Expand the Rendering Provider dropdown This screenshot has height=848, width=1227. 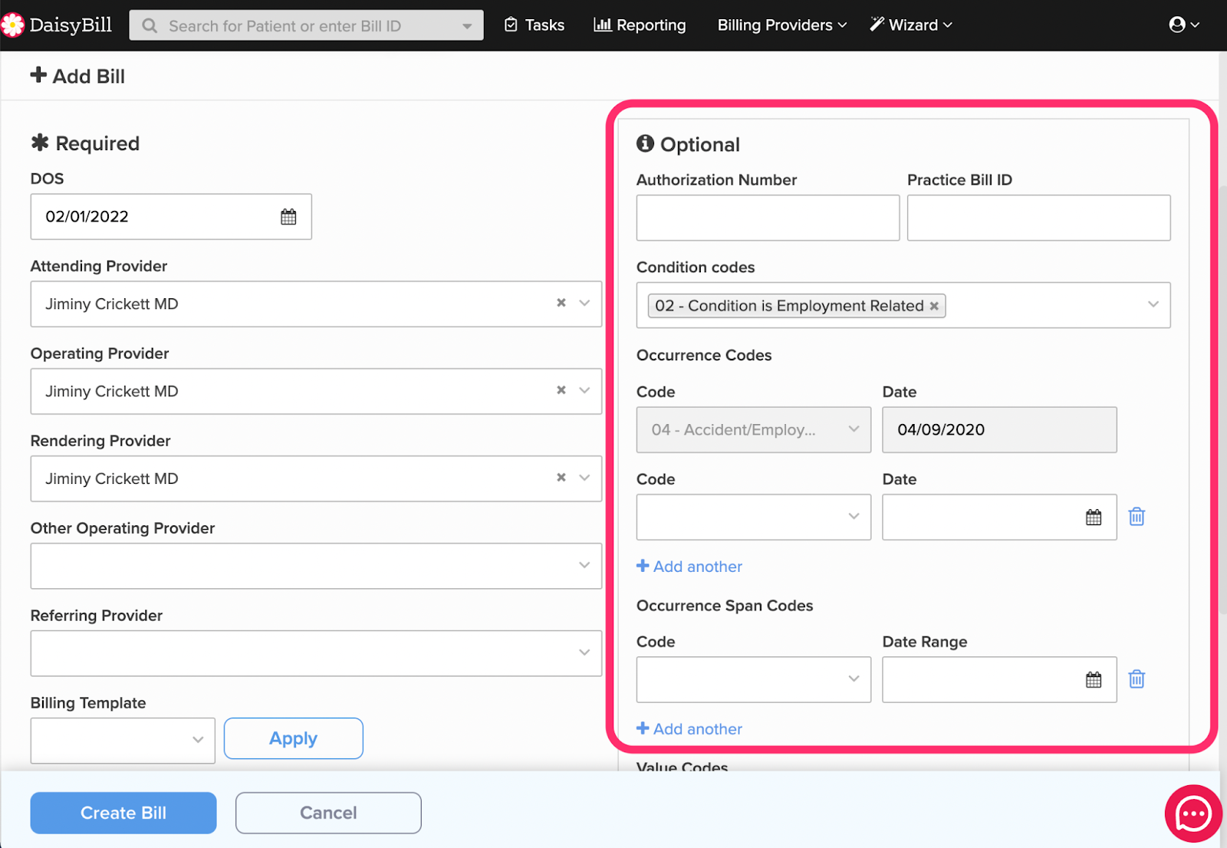click(x=584, y=478)
